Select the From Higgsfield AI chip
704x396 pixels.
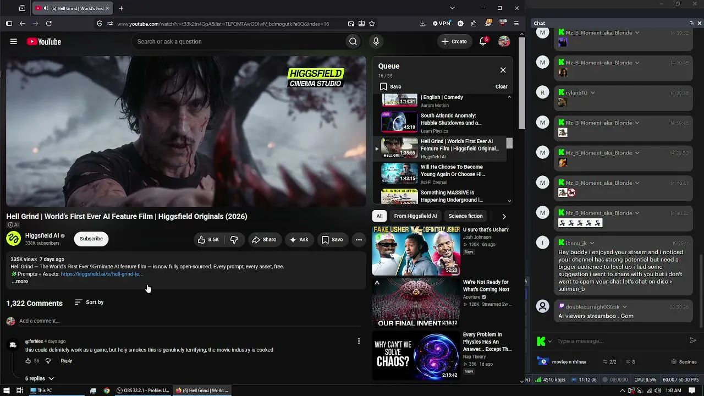click(415, 216)
